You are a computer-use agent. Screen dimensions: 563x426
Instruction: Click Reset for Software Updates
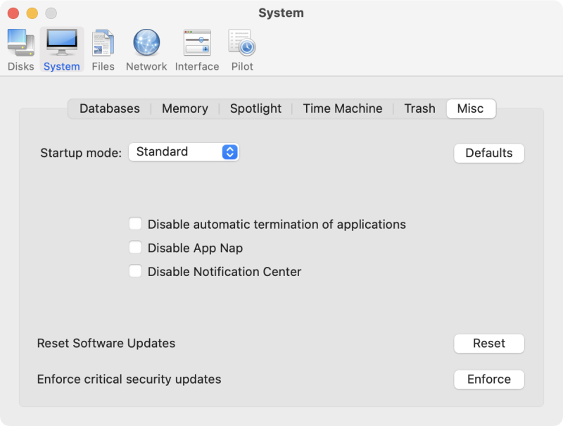pos(489,344)
